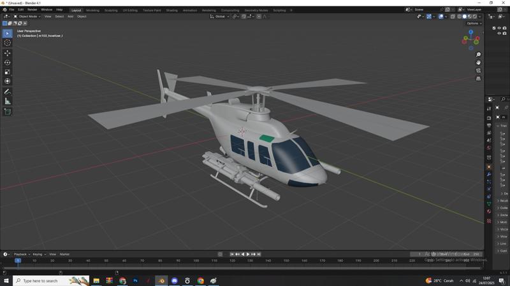Click the Windows Start button
This screenshot has width=510, height=286.
(x=6, y=281)
